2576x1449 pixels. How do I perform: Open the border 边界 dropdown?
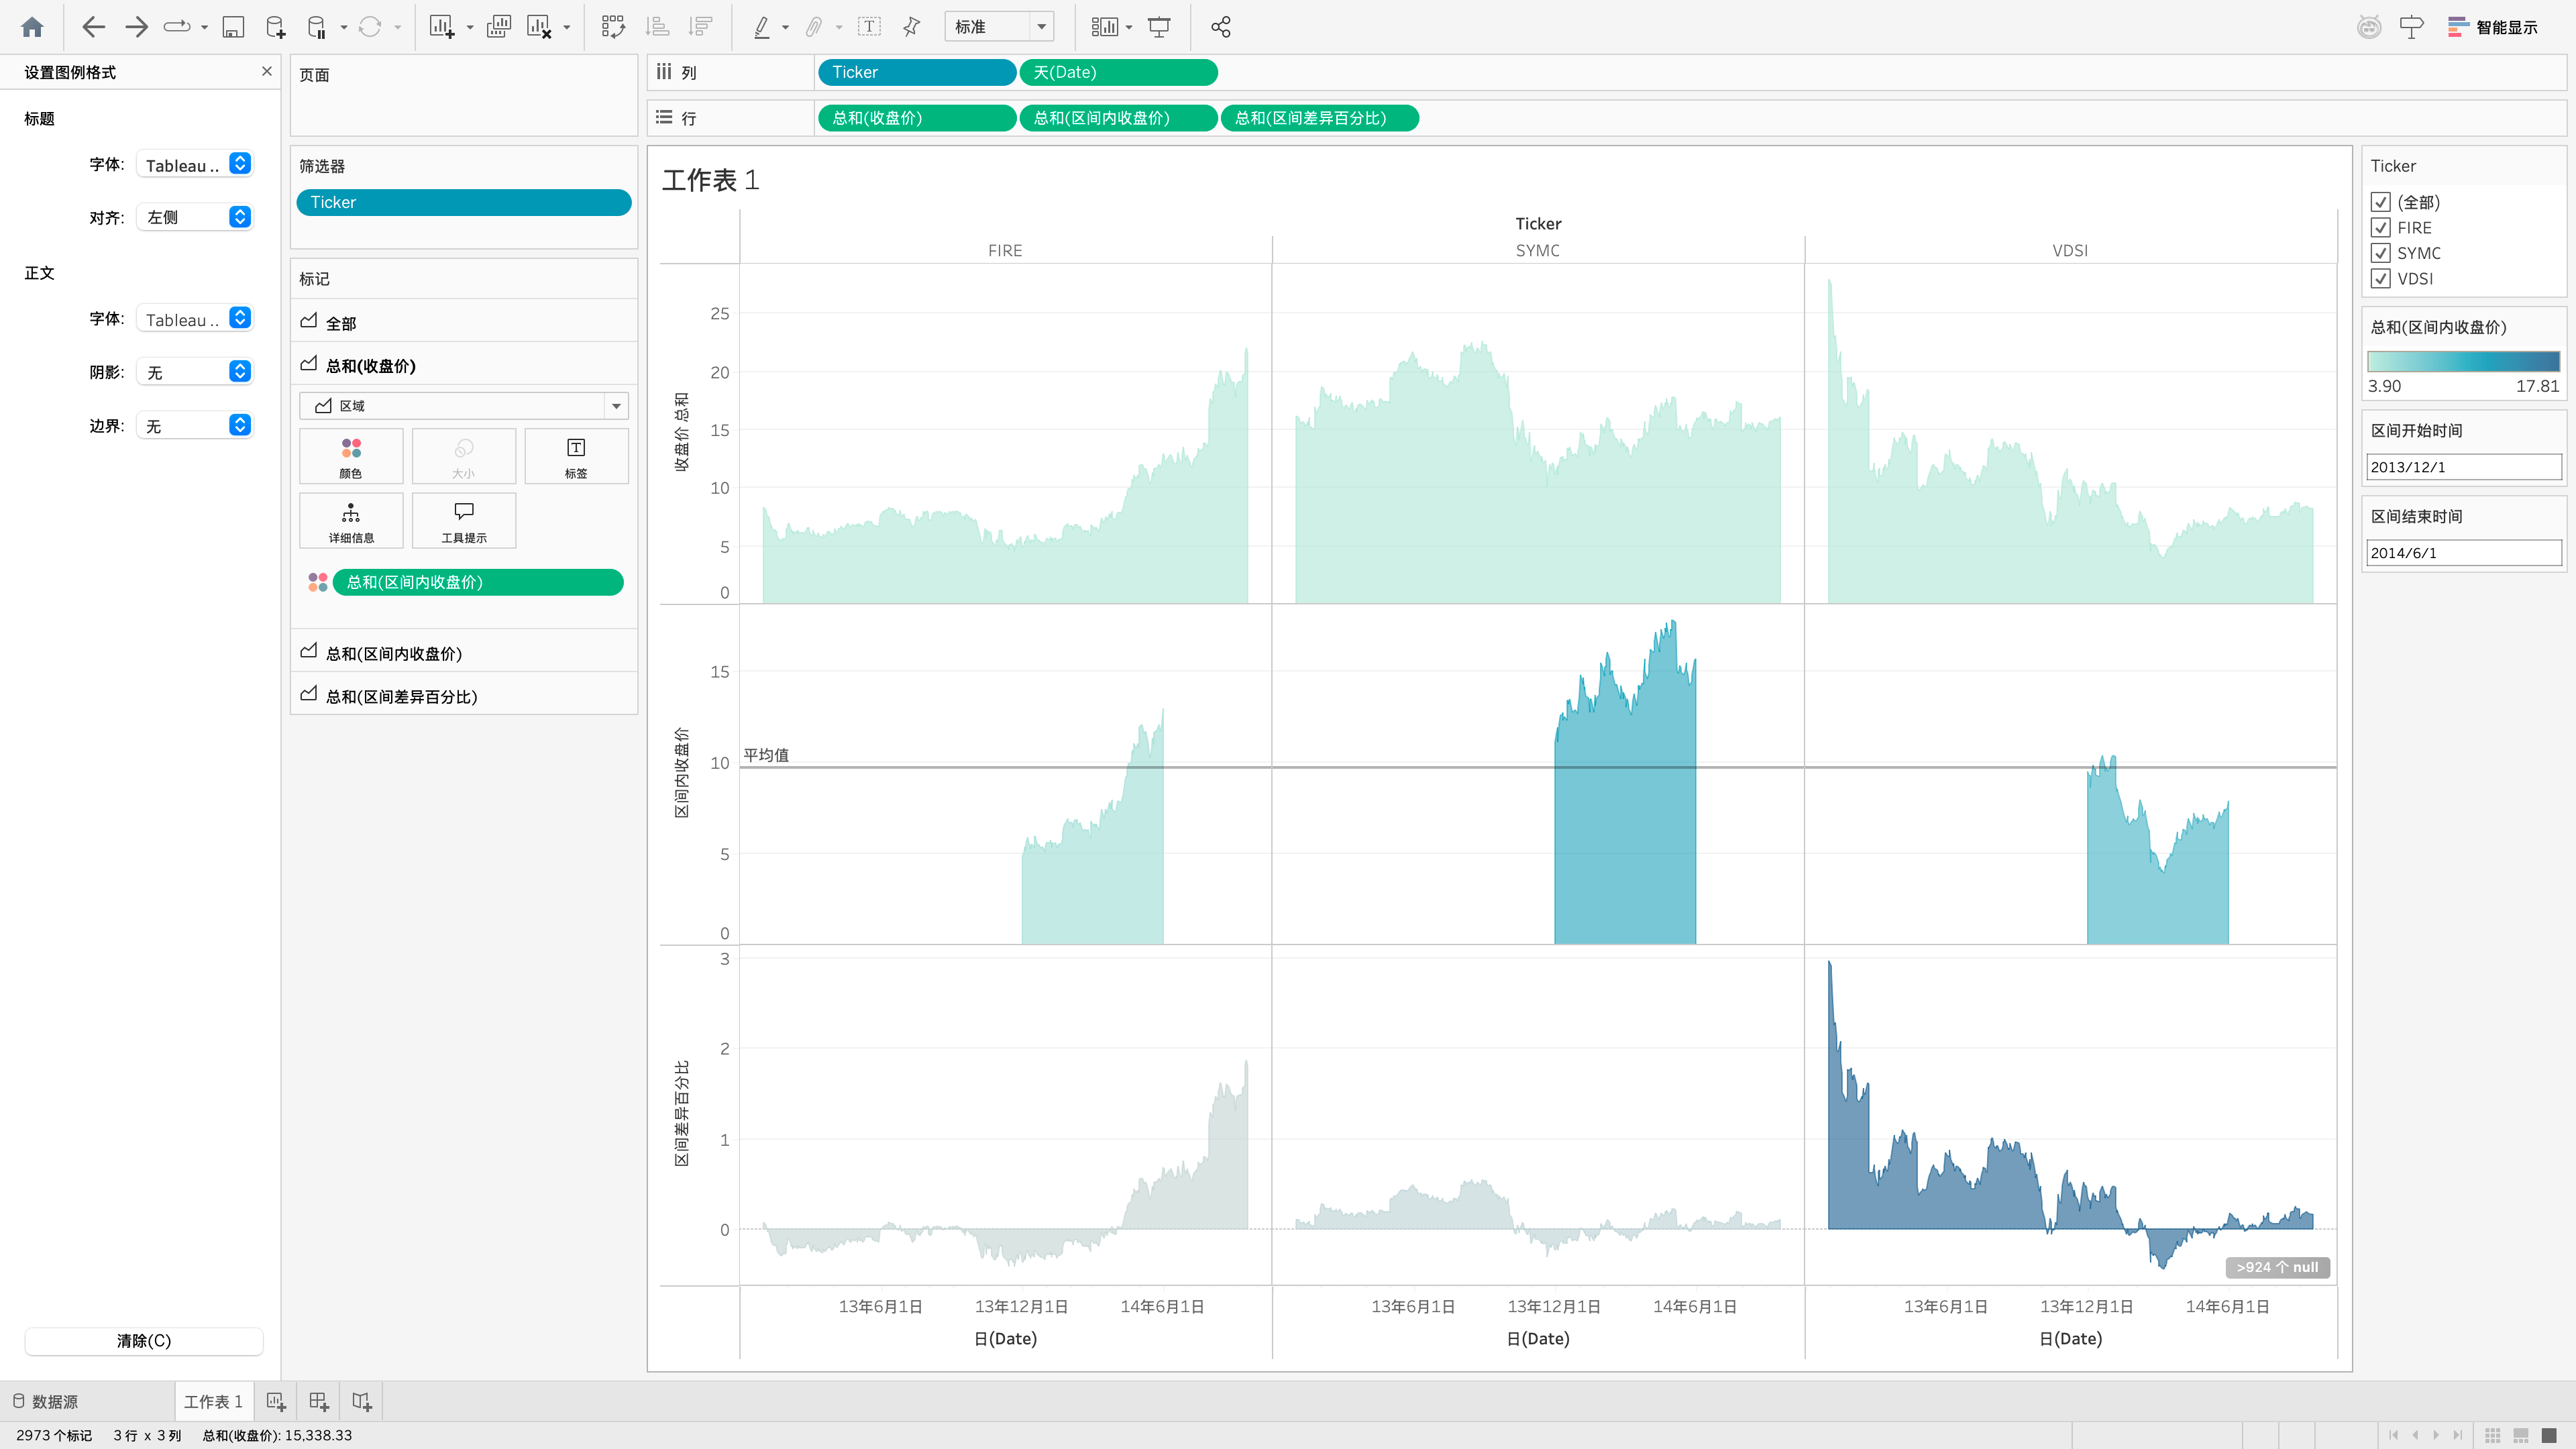(x=194, y=426)
